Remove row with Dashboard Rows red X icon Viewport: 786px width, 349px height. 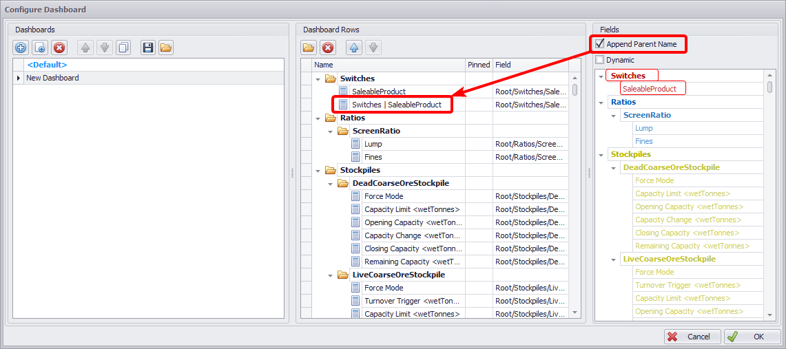328,47
